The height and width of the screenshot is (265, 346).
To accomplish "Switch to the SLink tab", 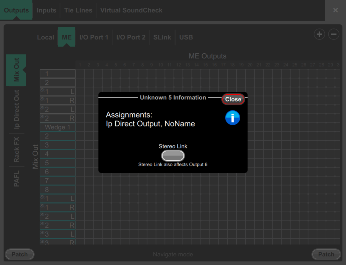I will tap(162, 37).
